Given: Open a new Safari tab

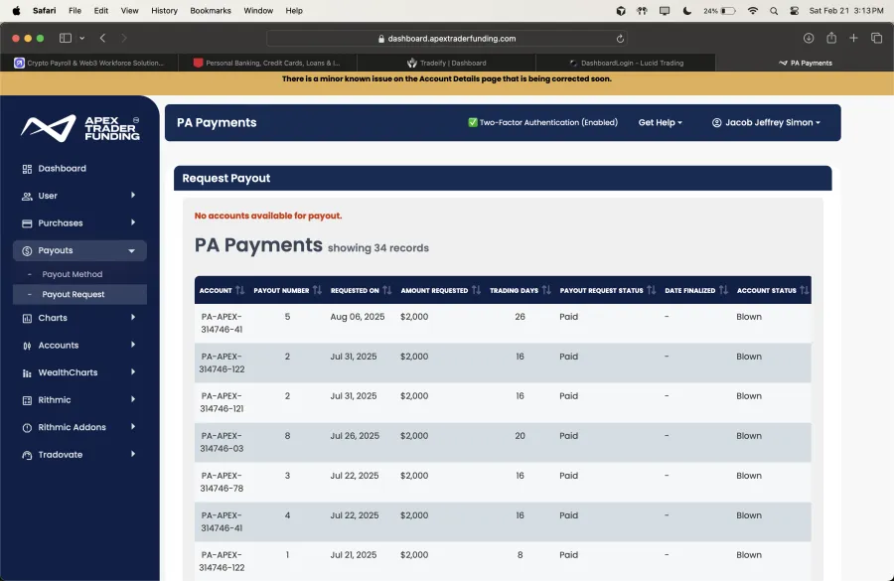Looking at the screenshot, I should [853, 38].
